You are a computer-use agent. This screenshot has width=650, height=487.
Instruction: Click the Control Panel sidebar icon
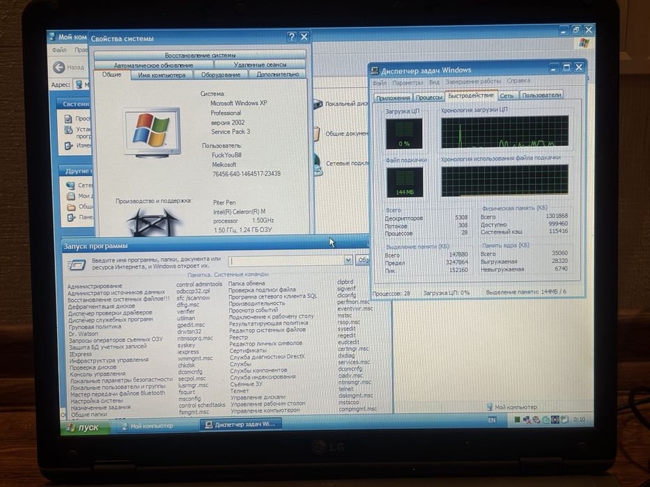click(x=71, y=217)
